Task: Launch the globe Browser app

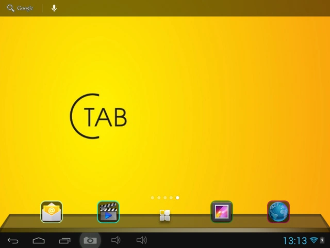Action: point(278,212)
